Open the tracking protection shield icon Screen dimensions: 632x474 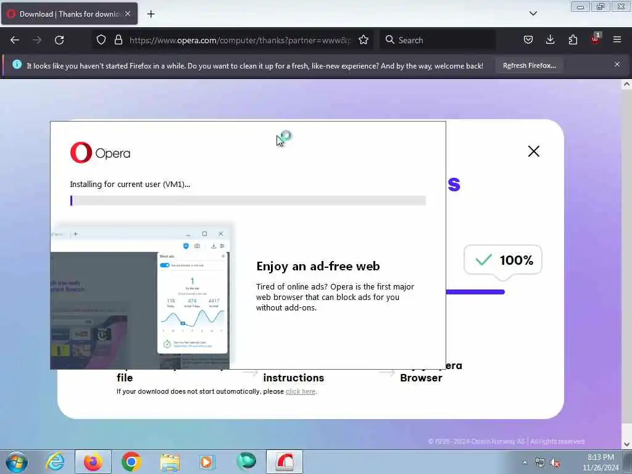coord(101,40)
